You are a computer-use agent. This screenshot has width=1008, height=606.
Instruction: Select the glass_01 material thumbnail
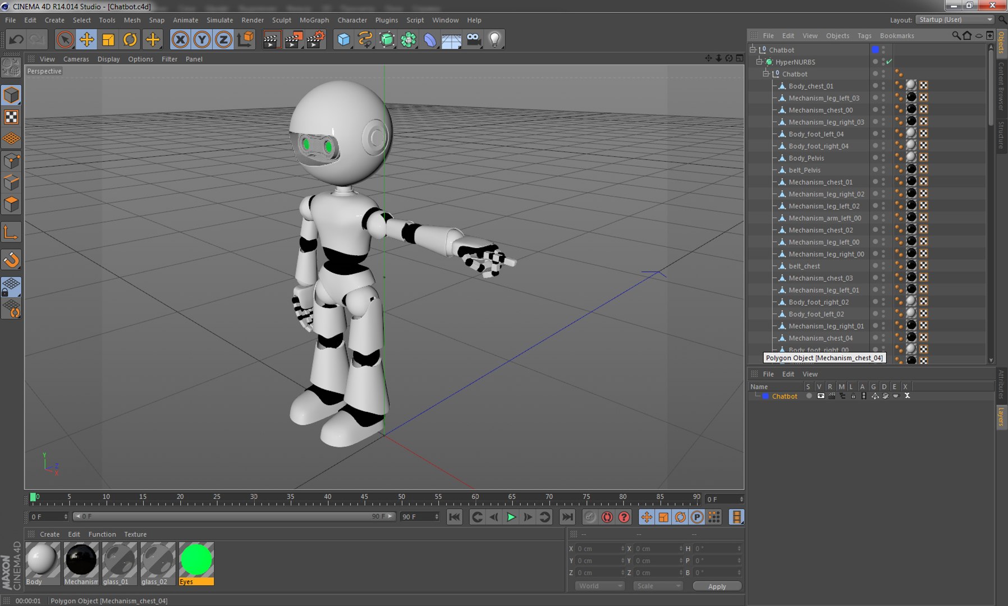[x=119, y=560]
